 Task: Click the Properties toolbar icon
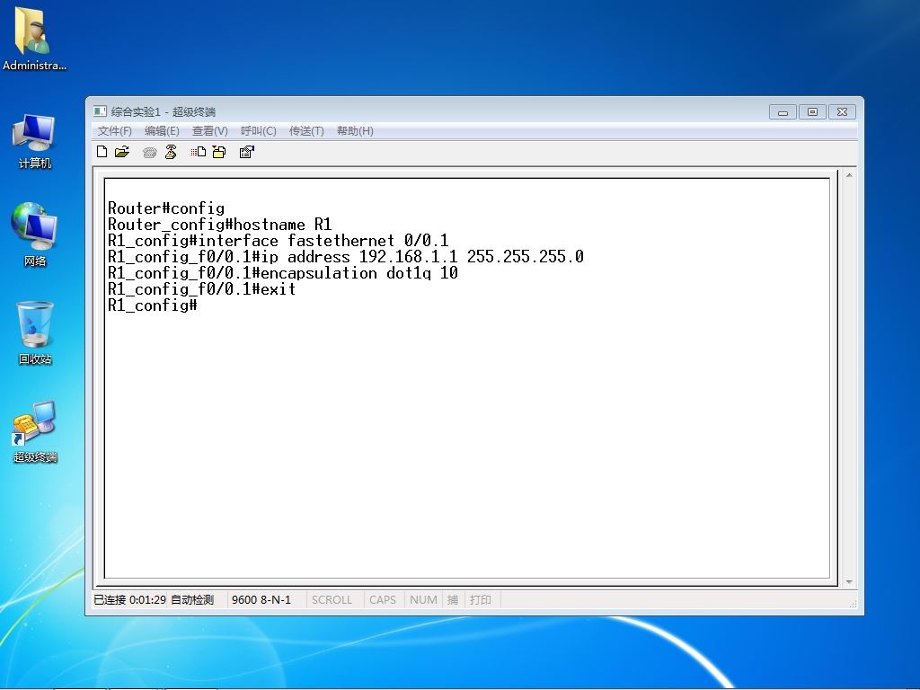(x=247, y=152)
